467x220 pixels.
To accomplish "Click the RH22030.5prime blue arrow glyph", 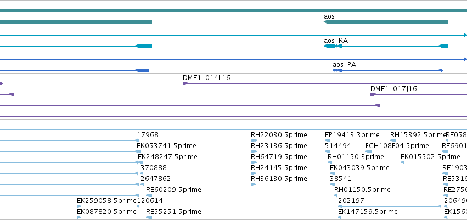I will [254, 140].
